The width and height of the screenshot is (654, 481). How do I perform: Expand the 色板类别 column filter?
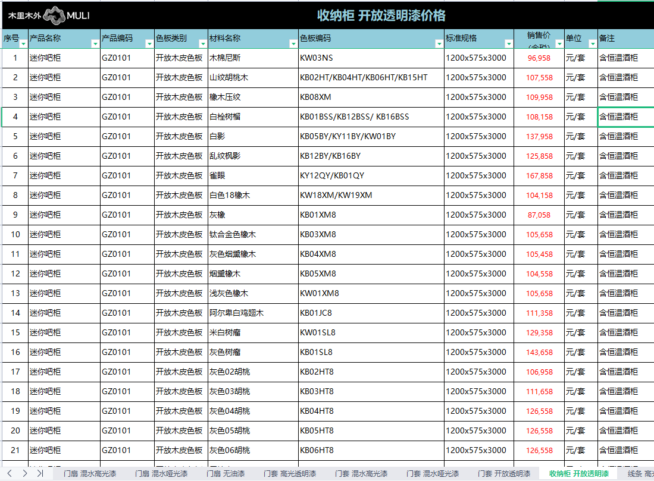coord(202,43)
